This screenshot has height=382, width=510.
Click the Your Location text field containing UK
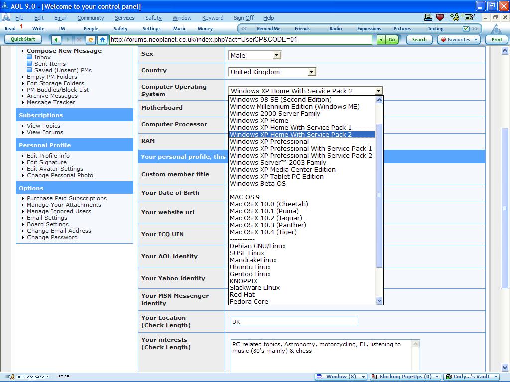pos(294,322)
